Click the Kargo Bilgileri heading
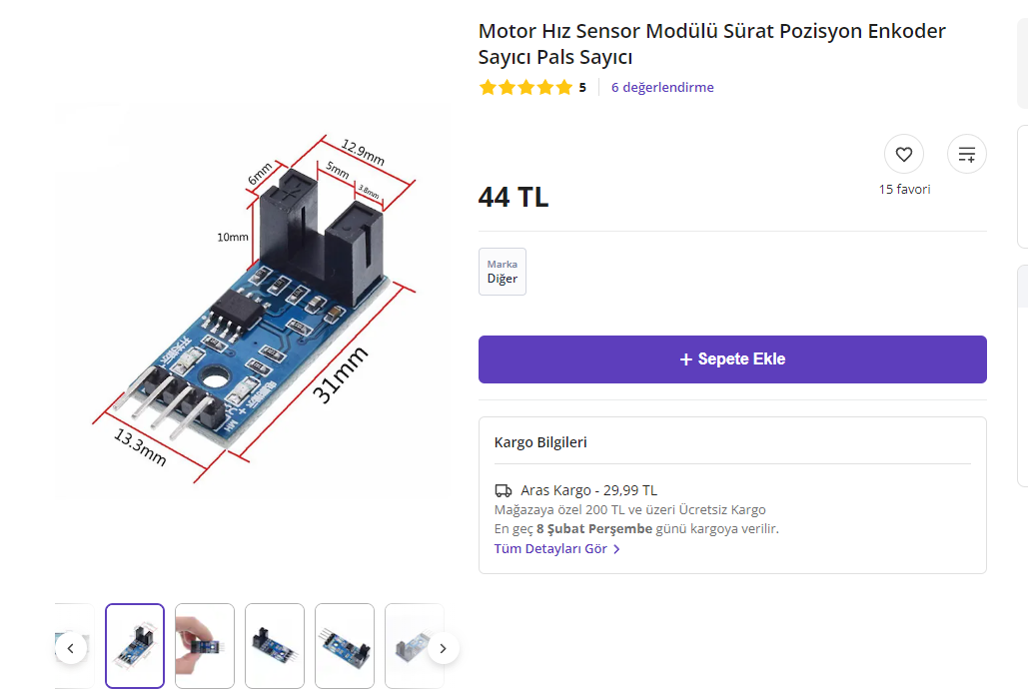Screen dimensions: 1028x692 (x=540, y=442)
